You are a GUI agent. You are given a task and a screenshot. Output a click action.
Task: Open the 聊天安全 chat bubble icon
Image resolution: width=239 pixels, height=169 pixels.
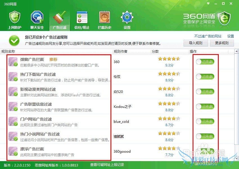click(37, 17)
